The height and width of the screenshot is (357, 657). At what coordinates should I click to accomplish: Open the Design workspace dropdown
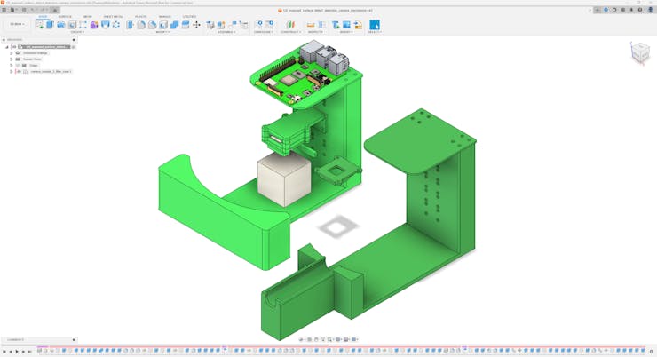tap(17, 24)
